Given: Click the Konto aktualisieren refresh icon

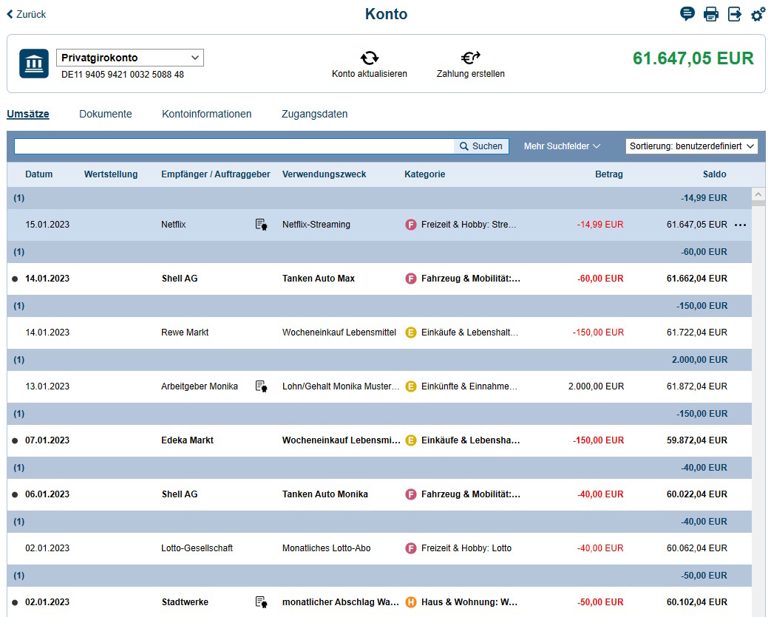Looking at the screenshot, I should pos(369,58).
